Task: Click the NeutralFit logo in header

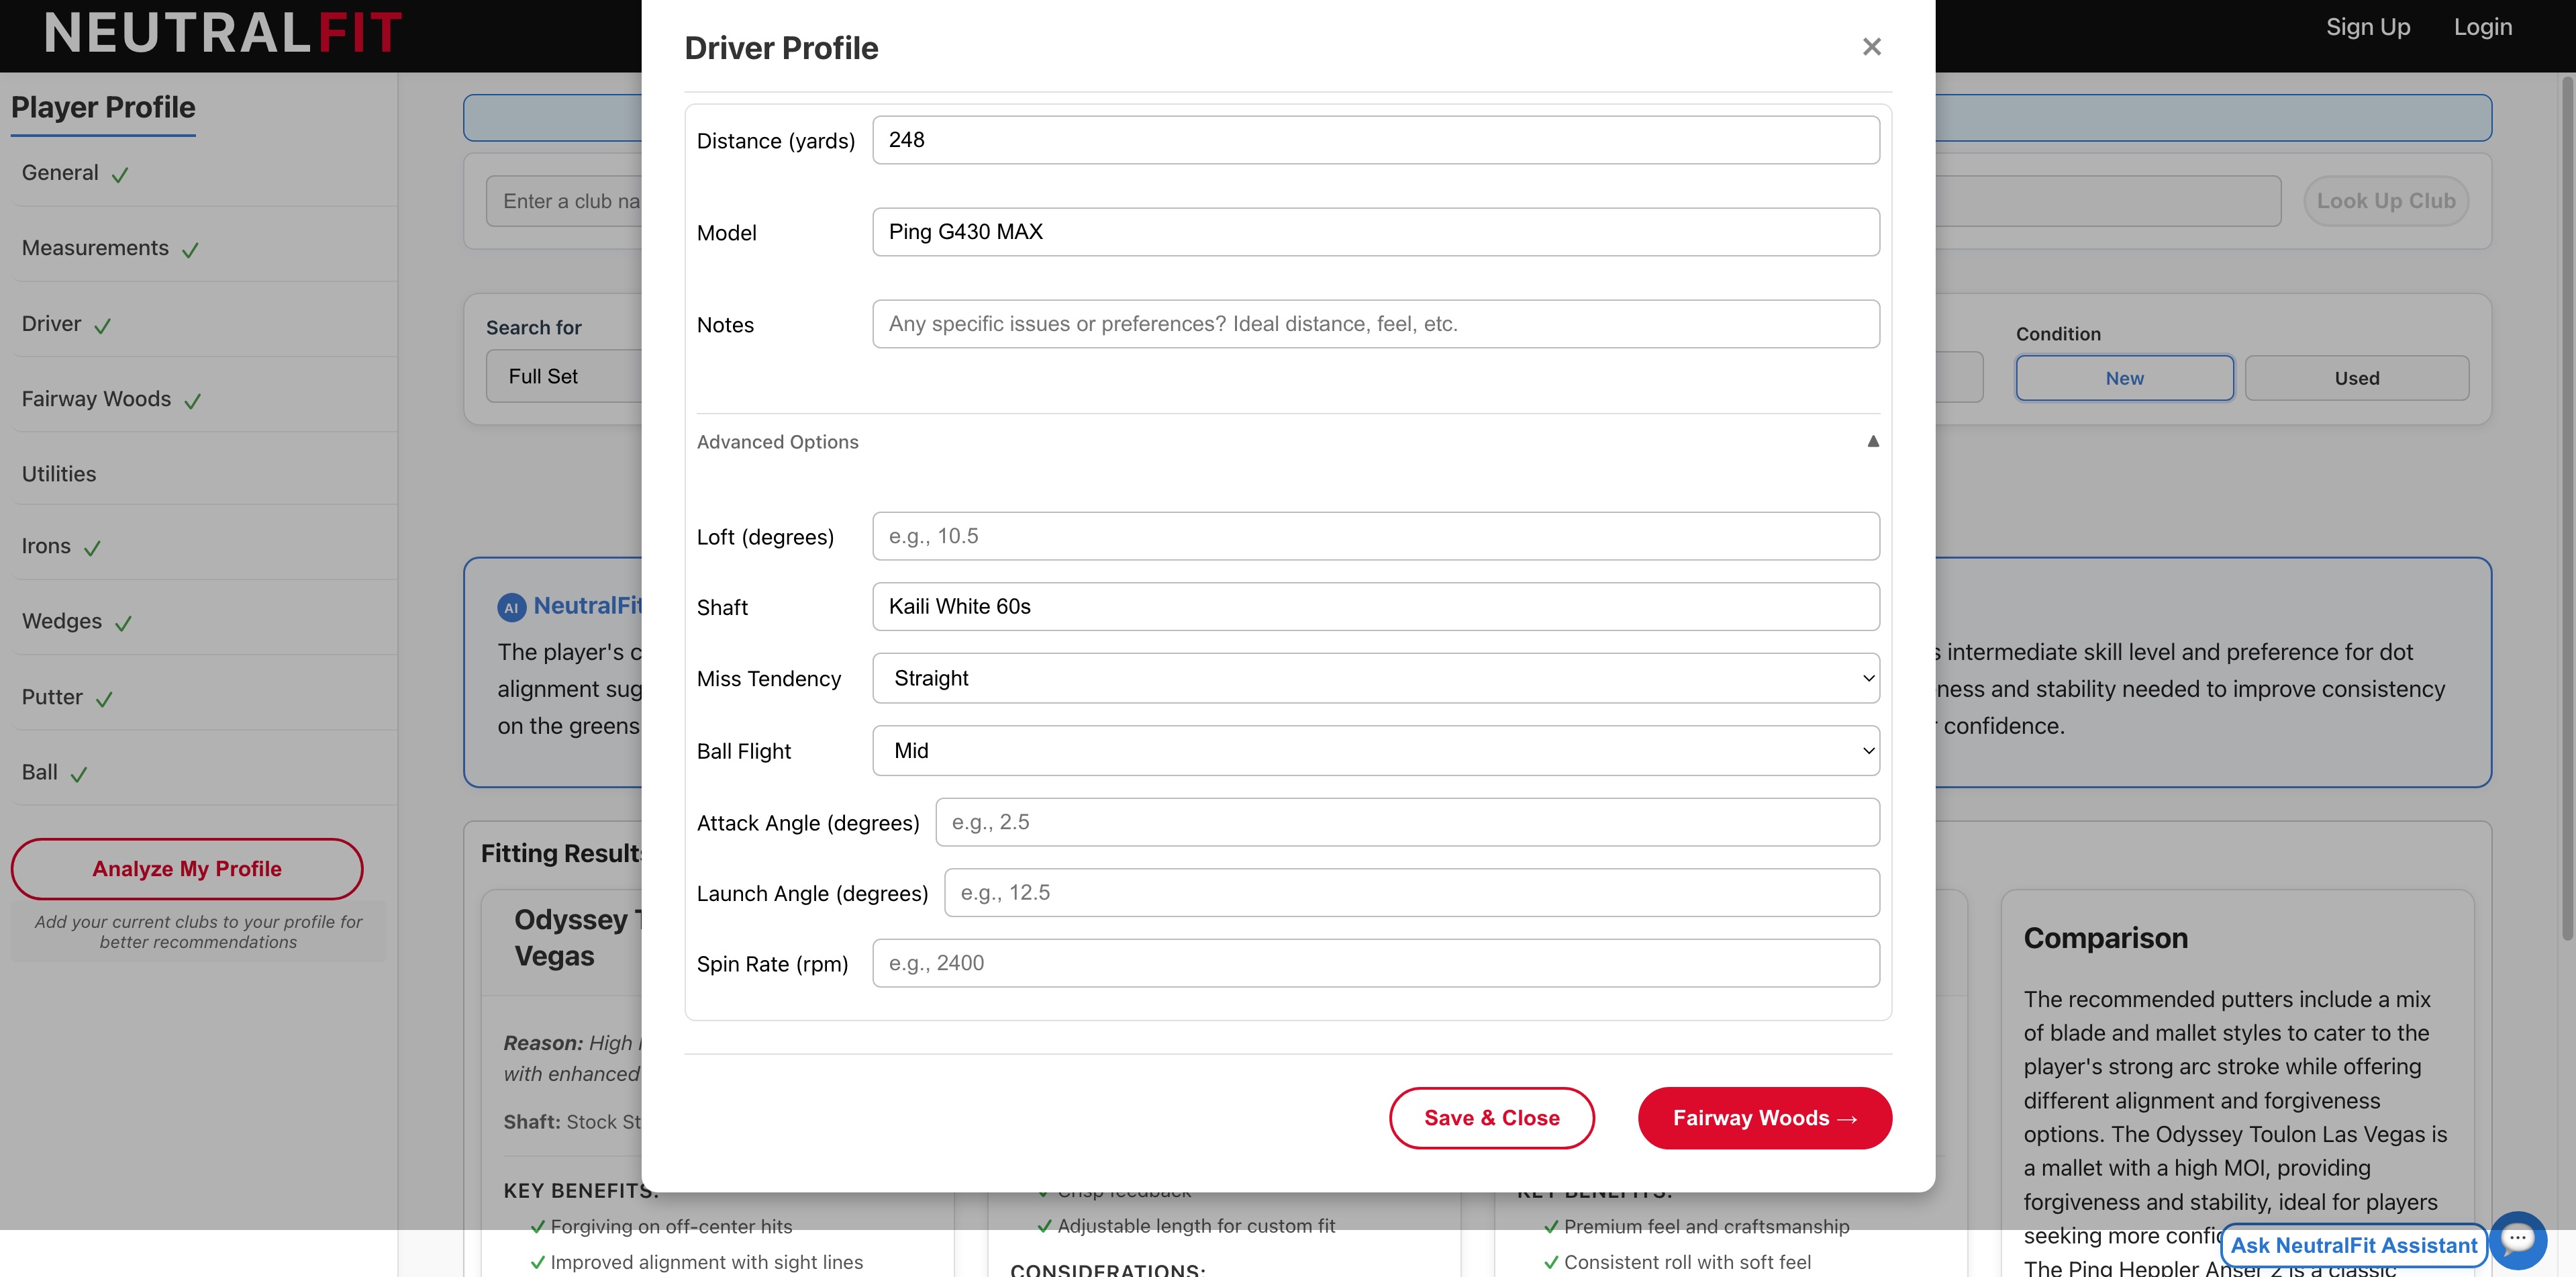Action: click(x=223, y=33)
